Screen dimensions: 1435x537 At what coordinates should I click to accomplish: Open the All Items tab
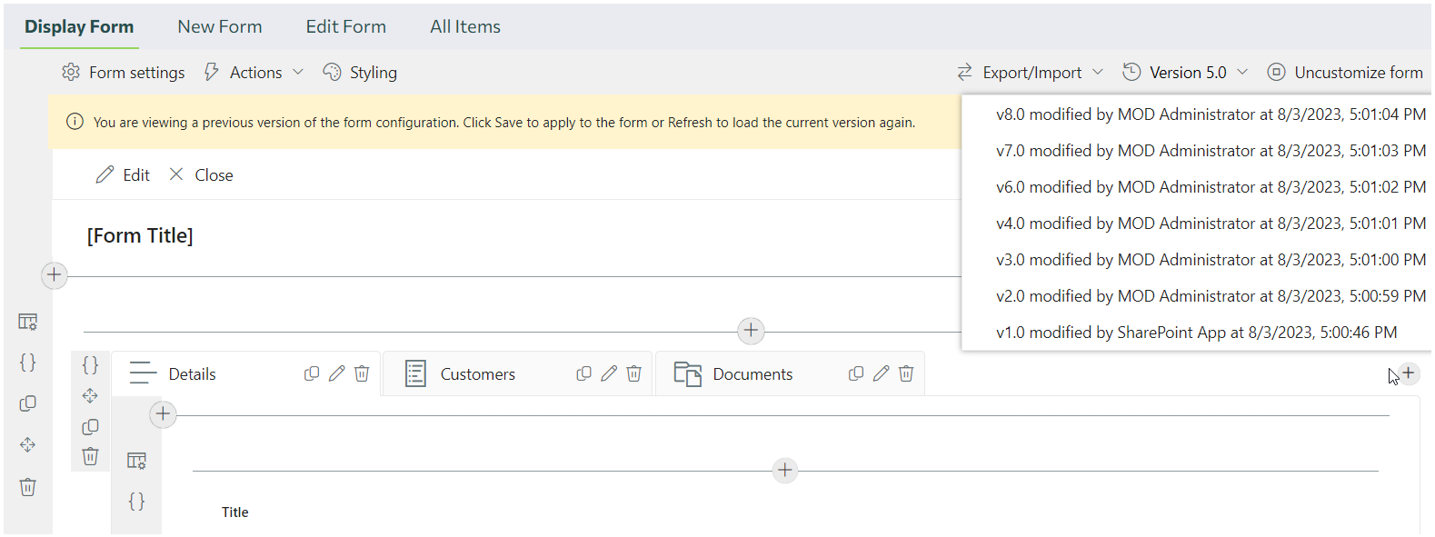tap(465, 27)
